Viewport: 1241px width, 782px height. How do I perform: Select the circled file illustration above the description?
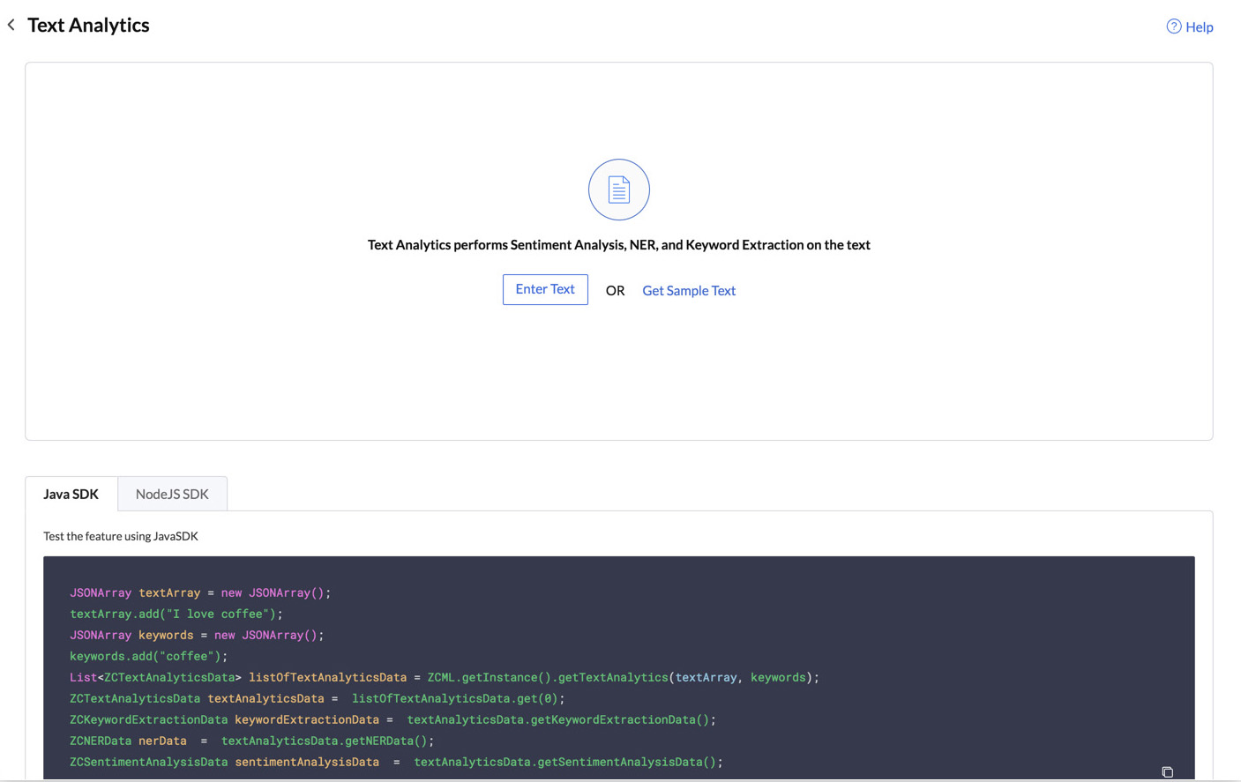point(618,189)
